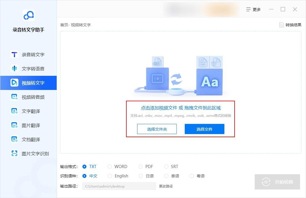The image size is (306, 198).
Task: Click the output path field
Action: [x=119, y=186]
